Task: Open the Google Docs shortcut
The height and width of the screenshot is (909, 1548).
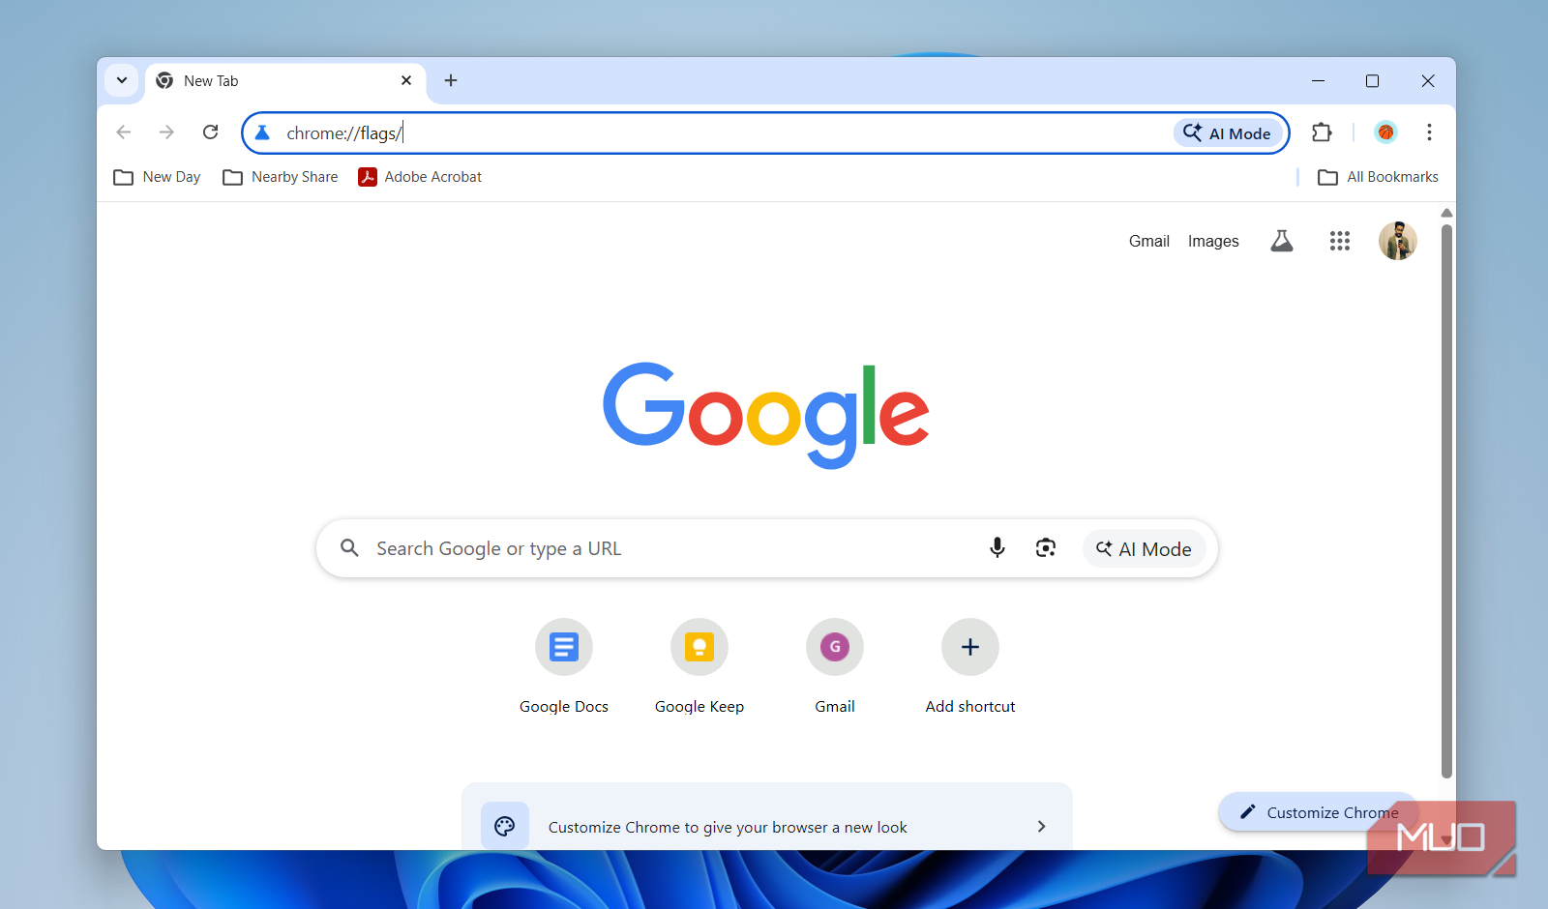Action: coord(564,667)
